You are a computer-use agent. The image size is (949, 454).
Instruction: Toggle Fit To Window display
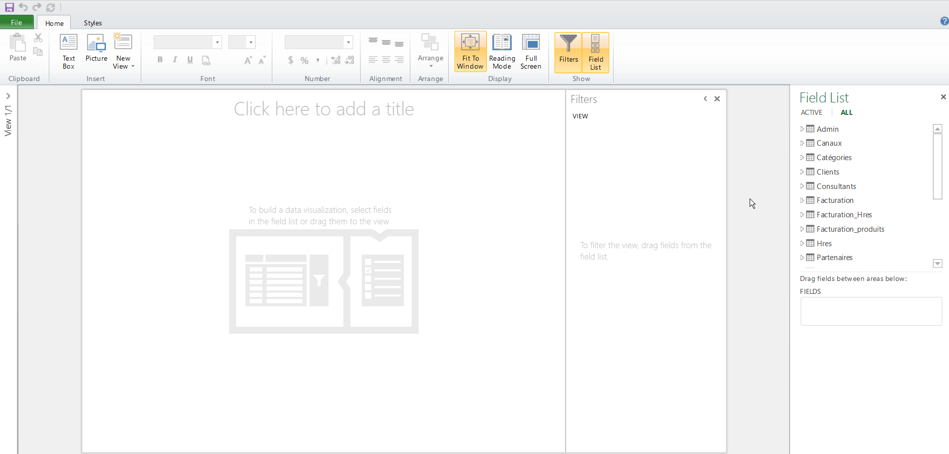pyautogui.click(x=470, y=51)
